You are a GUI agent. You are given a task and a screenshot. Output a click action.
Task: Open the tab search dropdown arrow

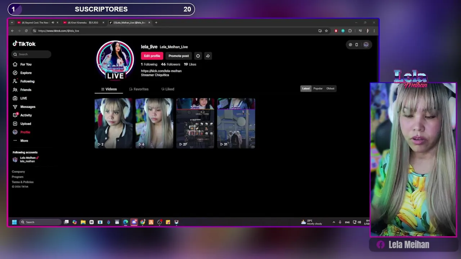pyautogui.click(x=12, y=23)
